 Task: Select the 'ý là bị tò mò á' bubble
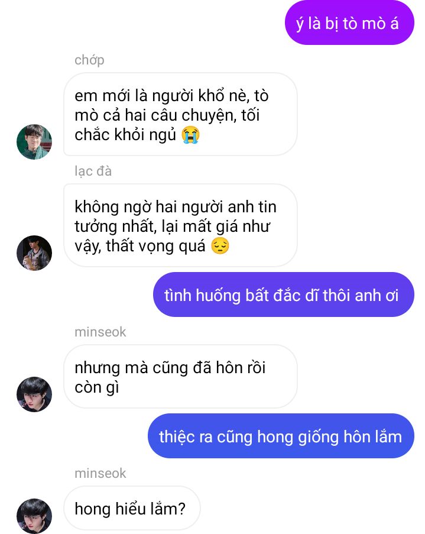[349, 23]
